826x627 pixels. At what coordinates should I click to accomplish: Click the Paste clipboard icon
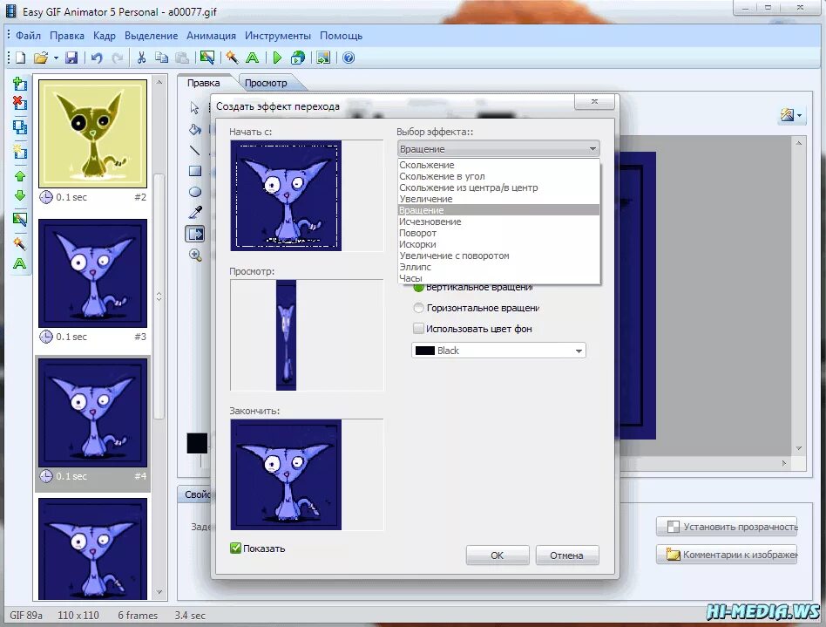[182, 58]
